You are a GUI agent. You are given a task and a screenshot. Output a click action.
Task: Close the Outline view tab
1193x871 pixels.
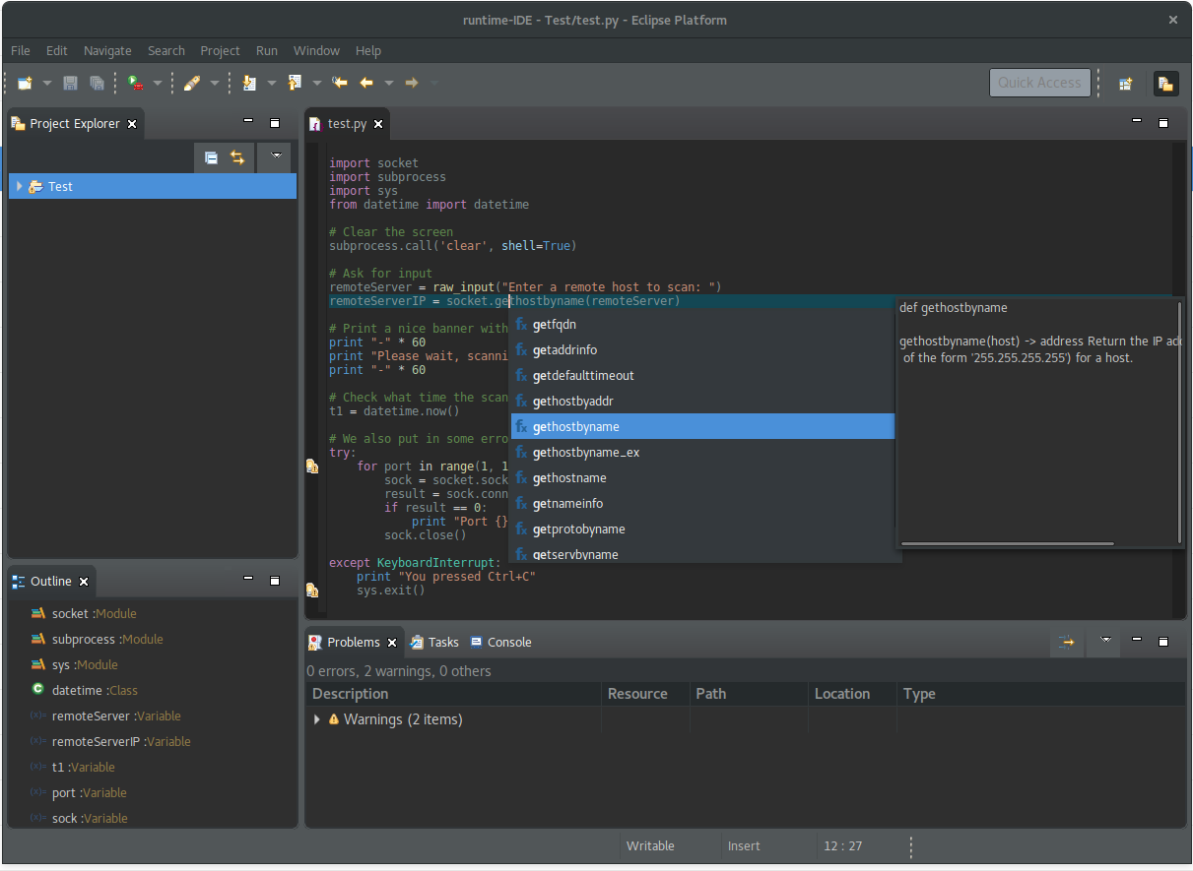(x=84, y=582)
